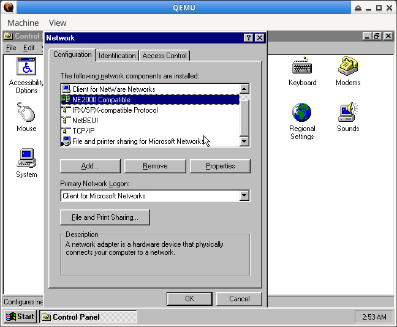Click the taskbar clock showing 2:53 AM
397x327 pixels.
(374, 317)
